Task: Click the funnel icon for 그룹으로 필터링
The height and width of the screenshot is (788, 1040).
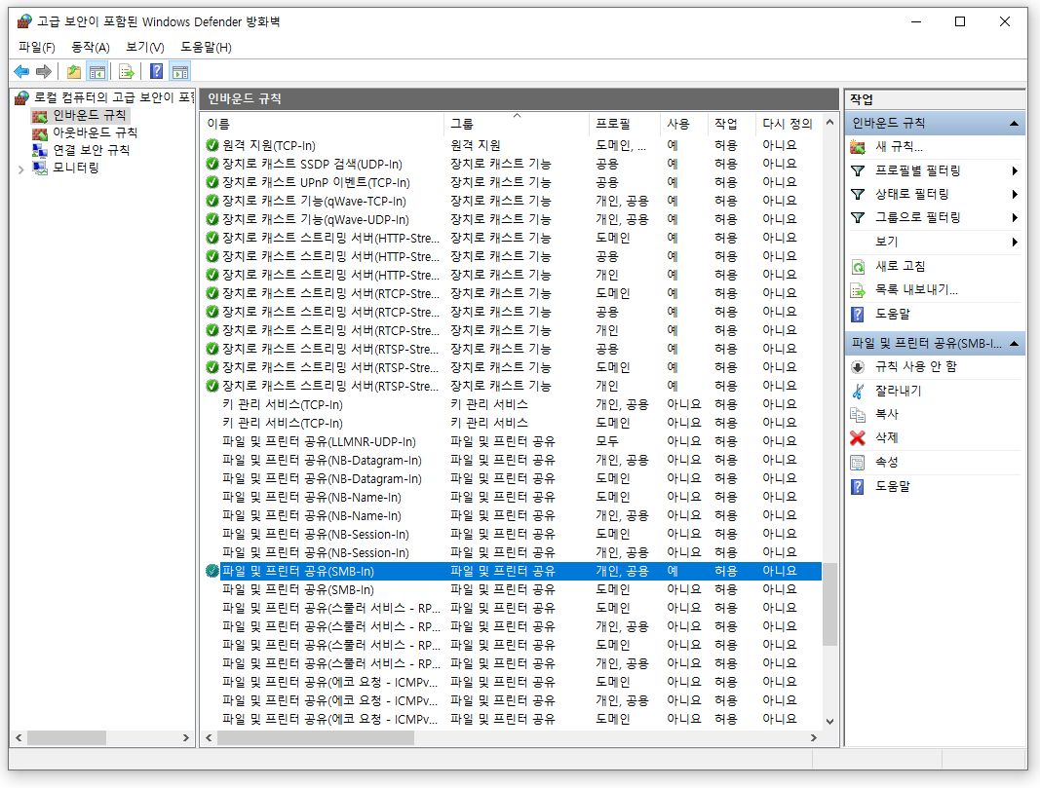Action: 858,217
